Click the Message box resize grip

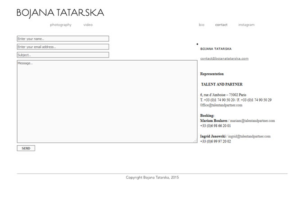point(195,141)
